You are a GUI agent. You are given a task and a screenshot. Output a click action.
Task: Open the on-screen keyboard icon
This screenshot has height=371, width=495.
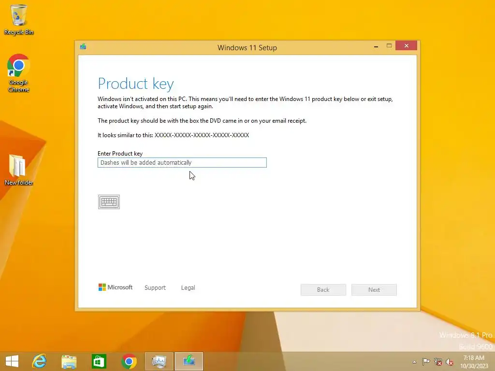click(x=109, y=202)
